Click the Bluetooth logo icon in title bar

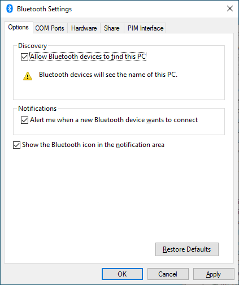[10, 8]
